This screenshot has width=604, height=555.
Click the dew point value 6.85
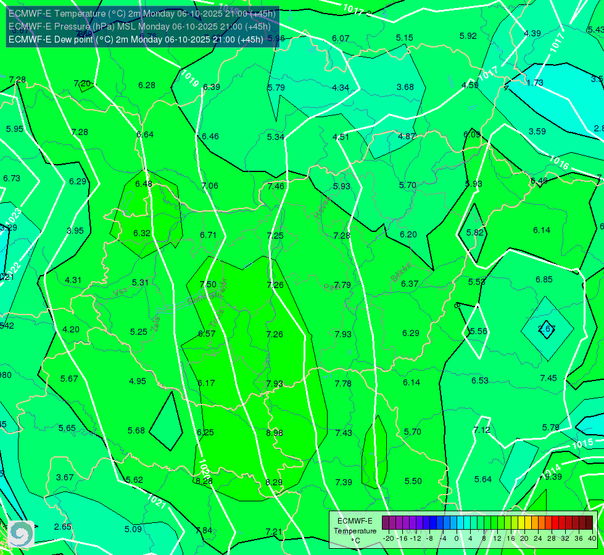pyautogui.click(x=544, y=279)
